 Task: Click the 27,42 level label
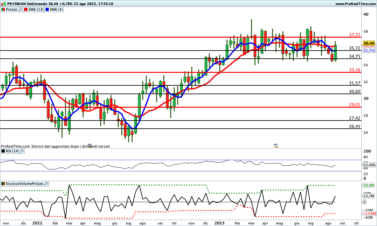pos(355,118)
